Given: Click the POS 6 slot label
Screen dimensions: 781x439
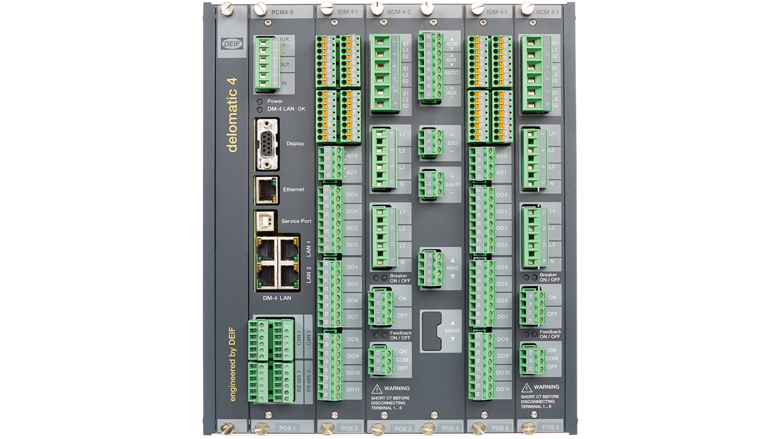Looking at the screenshot, I should coord(550,427).
